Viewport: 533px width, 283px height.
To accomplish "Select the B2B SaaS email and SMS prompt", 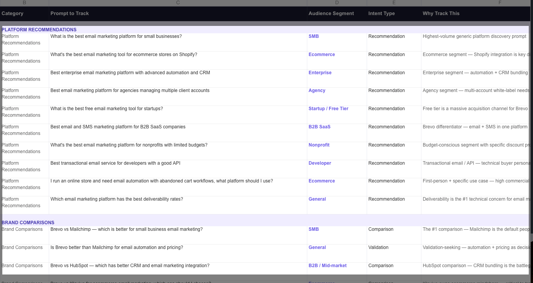I will (x=178, y=133).
